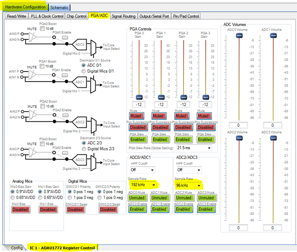This screenshot has height=252, width=297.
Task: Click the PGA2 Enable switch icon
Action: (x=66, y=115)
